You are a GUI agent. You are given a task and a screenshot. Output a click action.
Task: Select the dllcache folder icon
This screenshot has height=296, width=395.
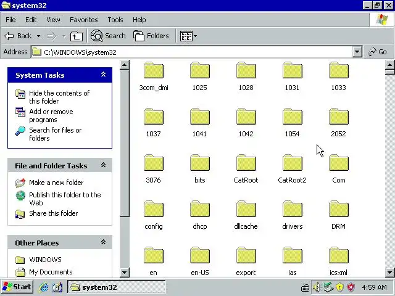pyautogui.click(x=246, y=209)
